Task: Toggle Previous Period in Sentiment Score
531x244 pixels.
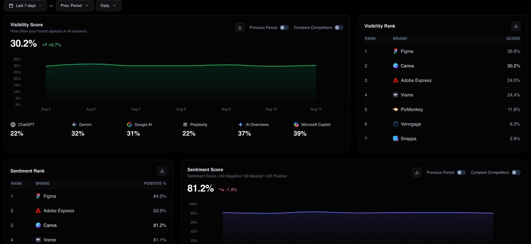Action: coord(461,173)
